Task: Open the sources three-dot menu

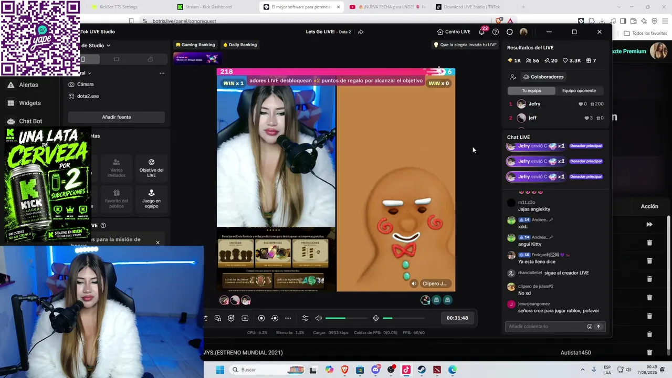Action: [x=162, y=73]
